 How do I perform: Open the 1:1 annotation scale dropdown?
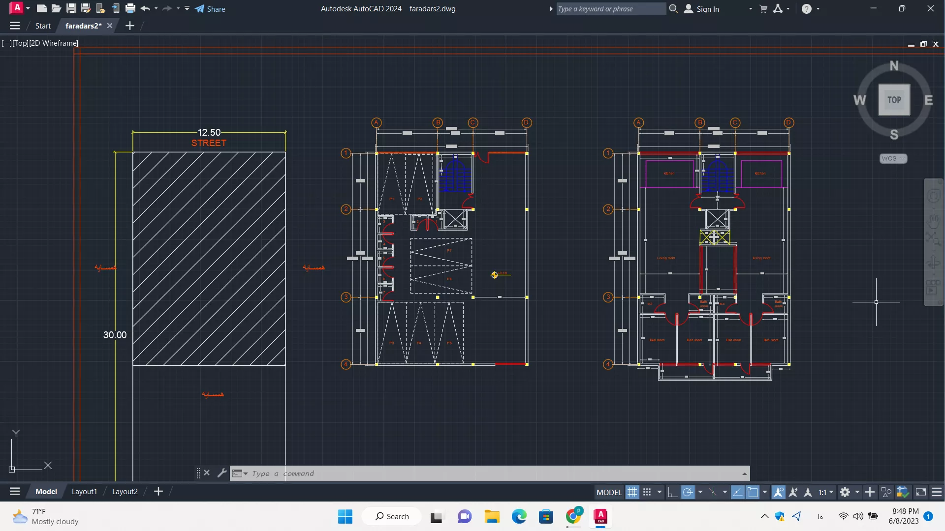tap(826, 492)
